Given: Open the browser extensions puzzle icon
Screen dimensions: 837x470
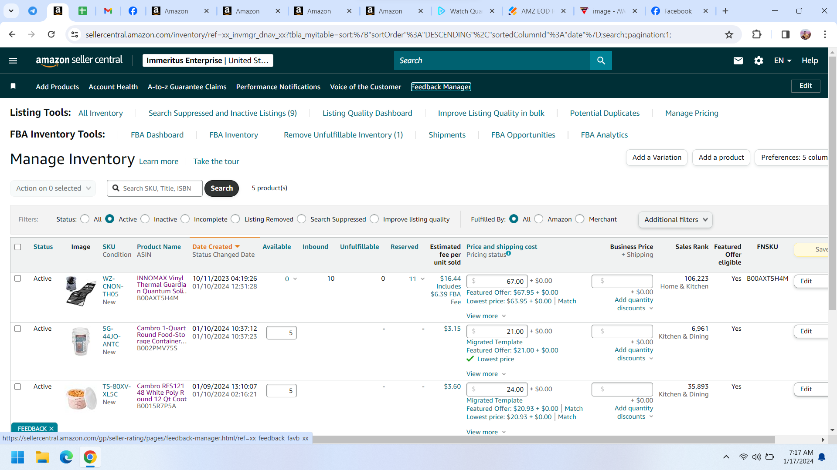Looking at the screenshot, I should [757, 34].
